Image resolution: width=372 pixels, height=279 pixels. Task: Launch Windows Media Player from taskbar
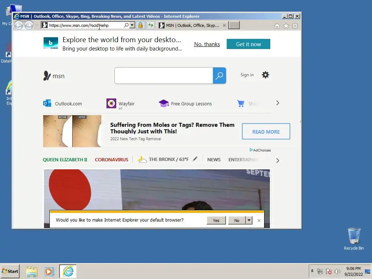coord(49,272)
